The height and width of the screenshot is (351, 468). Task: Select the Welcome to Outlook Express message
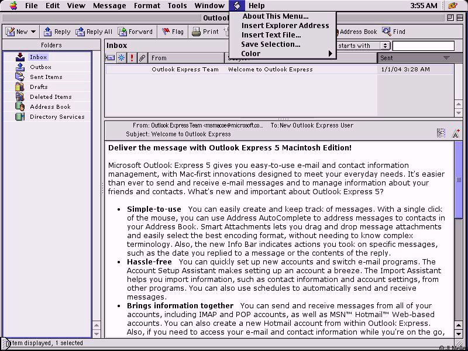(279, 69)
